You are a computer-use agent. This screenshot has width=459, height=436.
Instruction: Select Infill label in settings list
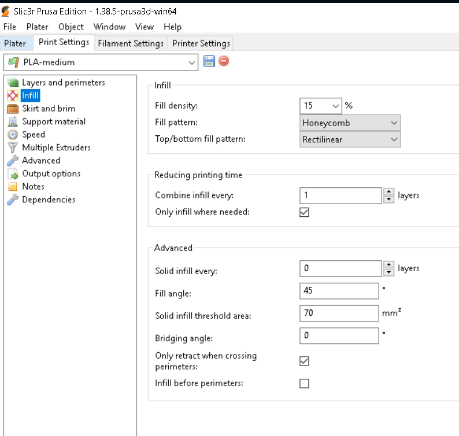(x=30, y=95)
